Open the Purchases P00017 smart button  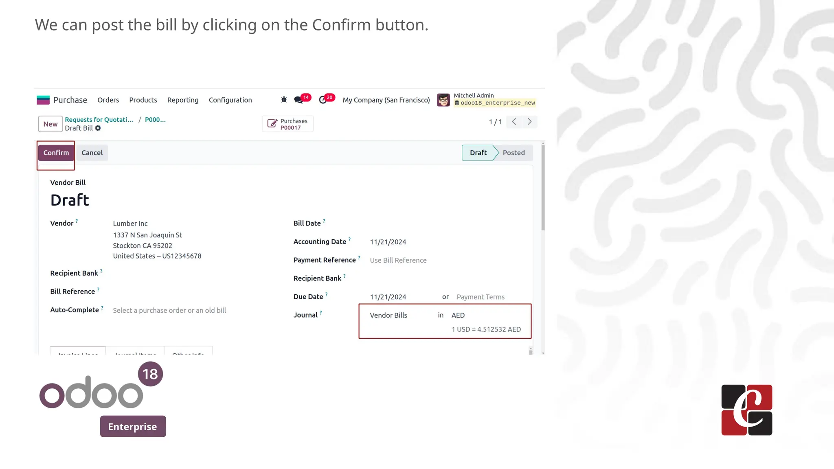tap(288, 124)
